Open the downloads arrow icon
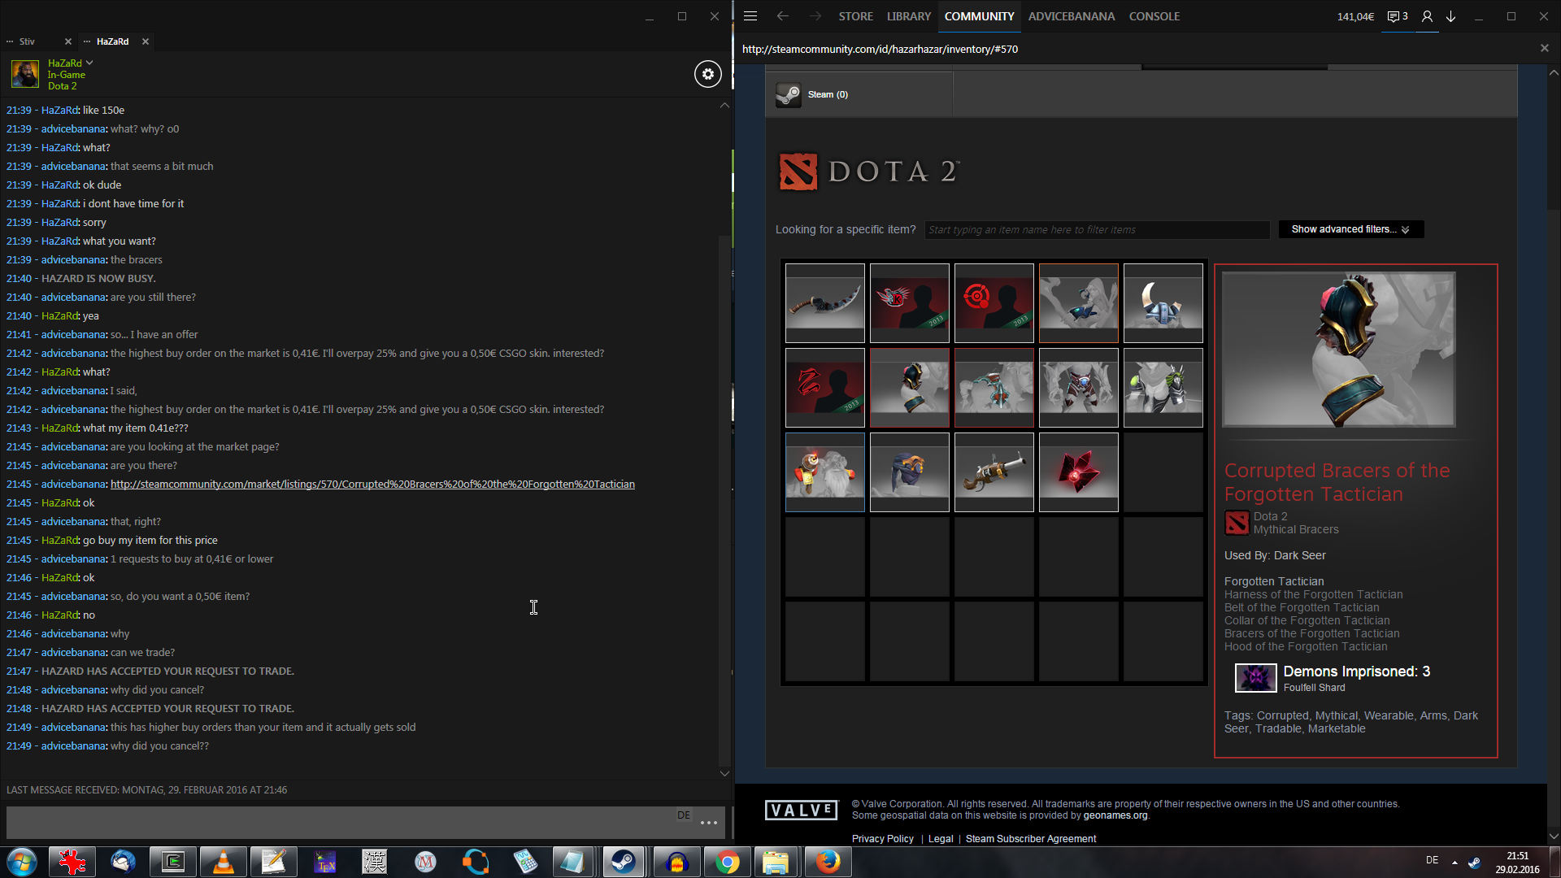The image size is (1561, 878). click(1450, 16)
